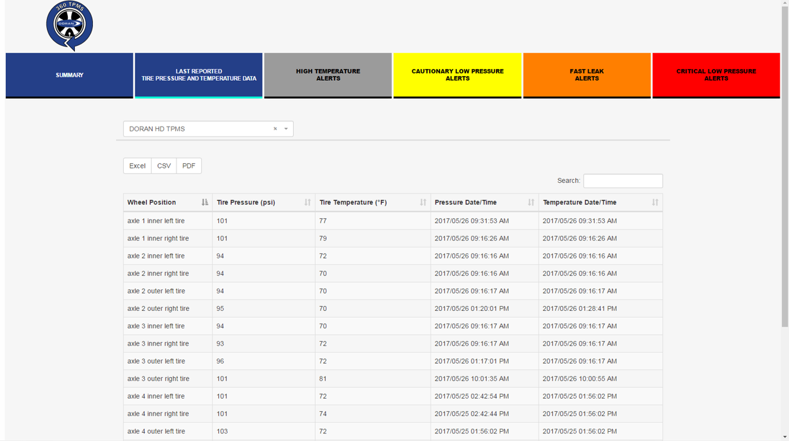The image size is (789, 441).
Task: Click temperature value 79 for axle 1 inner right
Action: click(323, 238)
